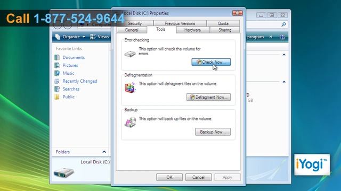Collapse the upper drive group in Explorer

284,55
